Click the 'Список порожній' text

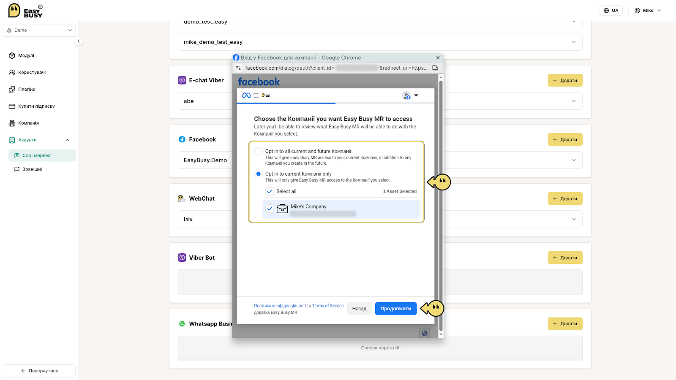pyautogui.click(x=380, y=348)
